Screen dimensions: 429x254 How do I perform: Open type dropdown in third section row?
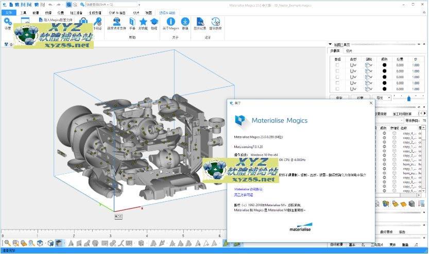[x=353, y=77]
